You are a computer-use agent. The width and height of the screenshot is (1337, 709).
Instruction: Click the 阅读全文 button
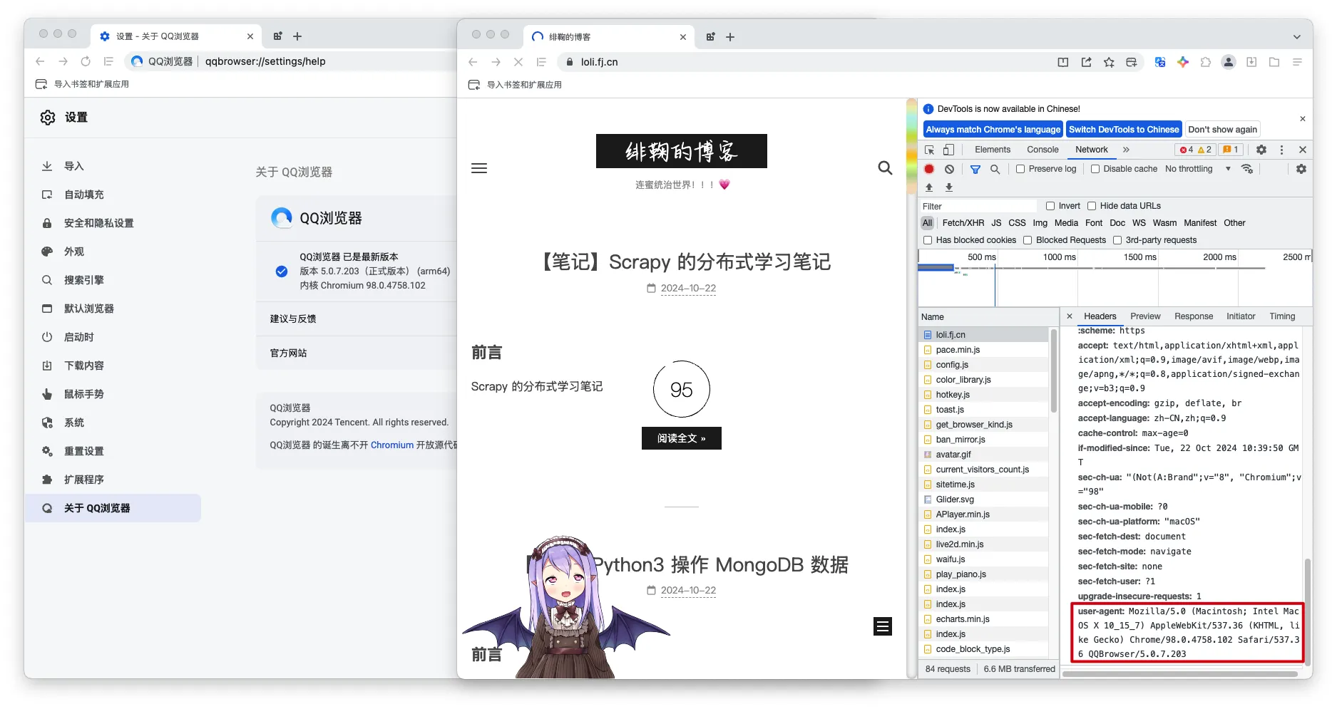click(x=681, y=438)
